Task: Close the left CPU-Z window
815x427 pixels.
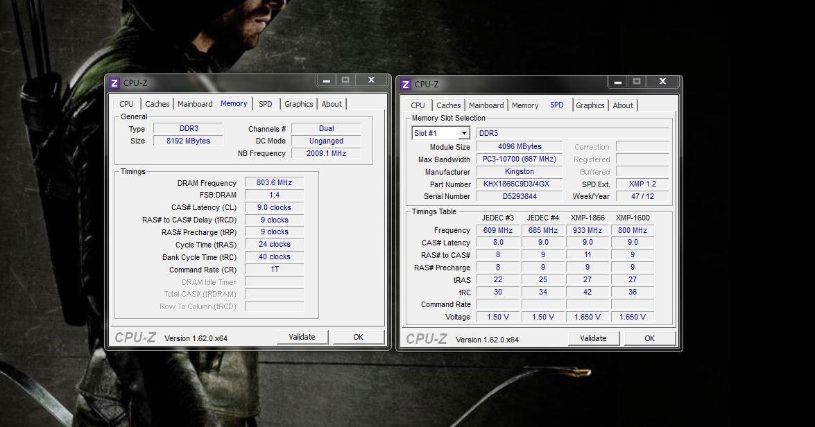Action: [371, 80]
